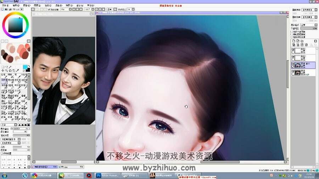This screenshot has width=319, height=179.
Task: Open the layer blending mode dropdown
Action: pyautogui.click(x=316, y=25)
